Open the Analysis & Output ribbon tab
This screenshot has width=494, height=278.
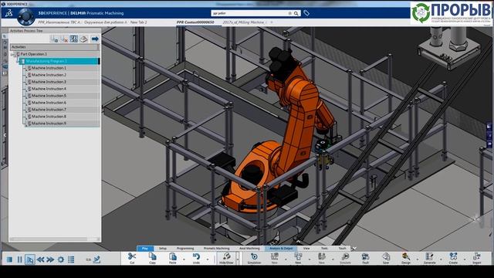point(281,249)
